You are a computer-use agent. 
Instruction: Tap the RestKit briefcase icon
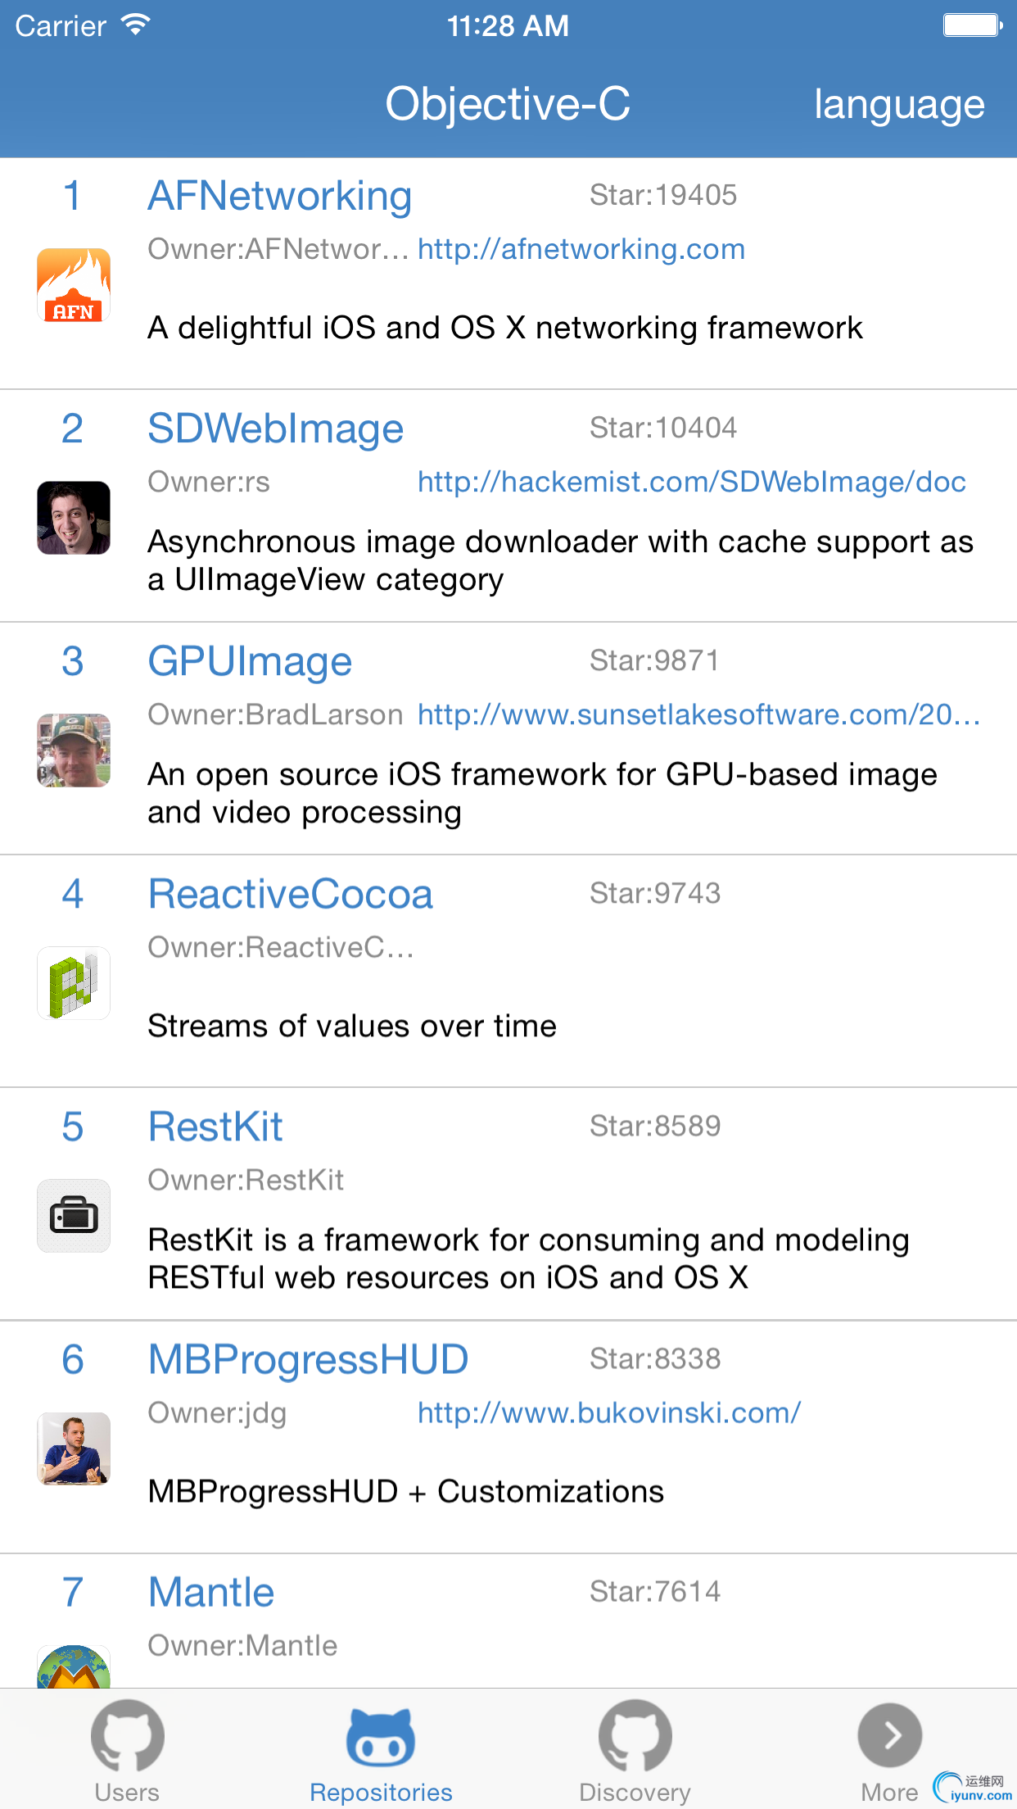[x=74, y=1216]
